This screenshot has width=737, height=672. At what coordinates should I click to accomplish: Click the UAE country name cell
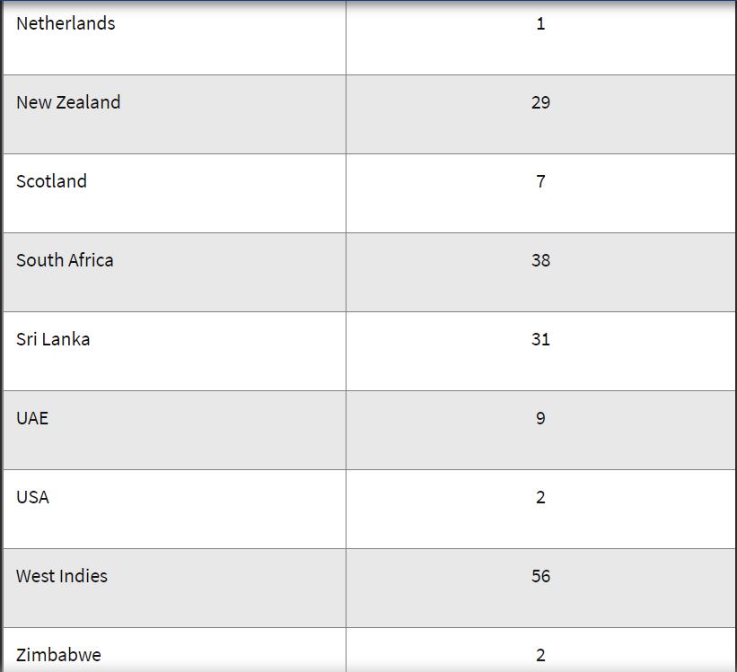pyautogui.click(x=32, y=418)
